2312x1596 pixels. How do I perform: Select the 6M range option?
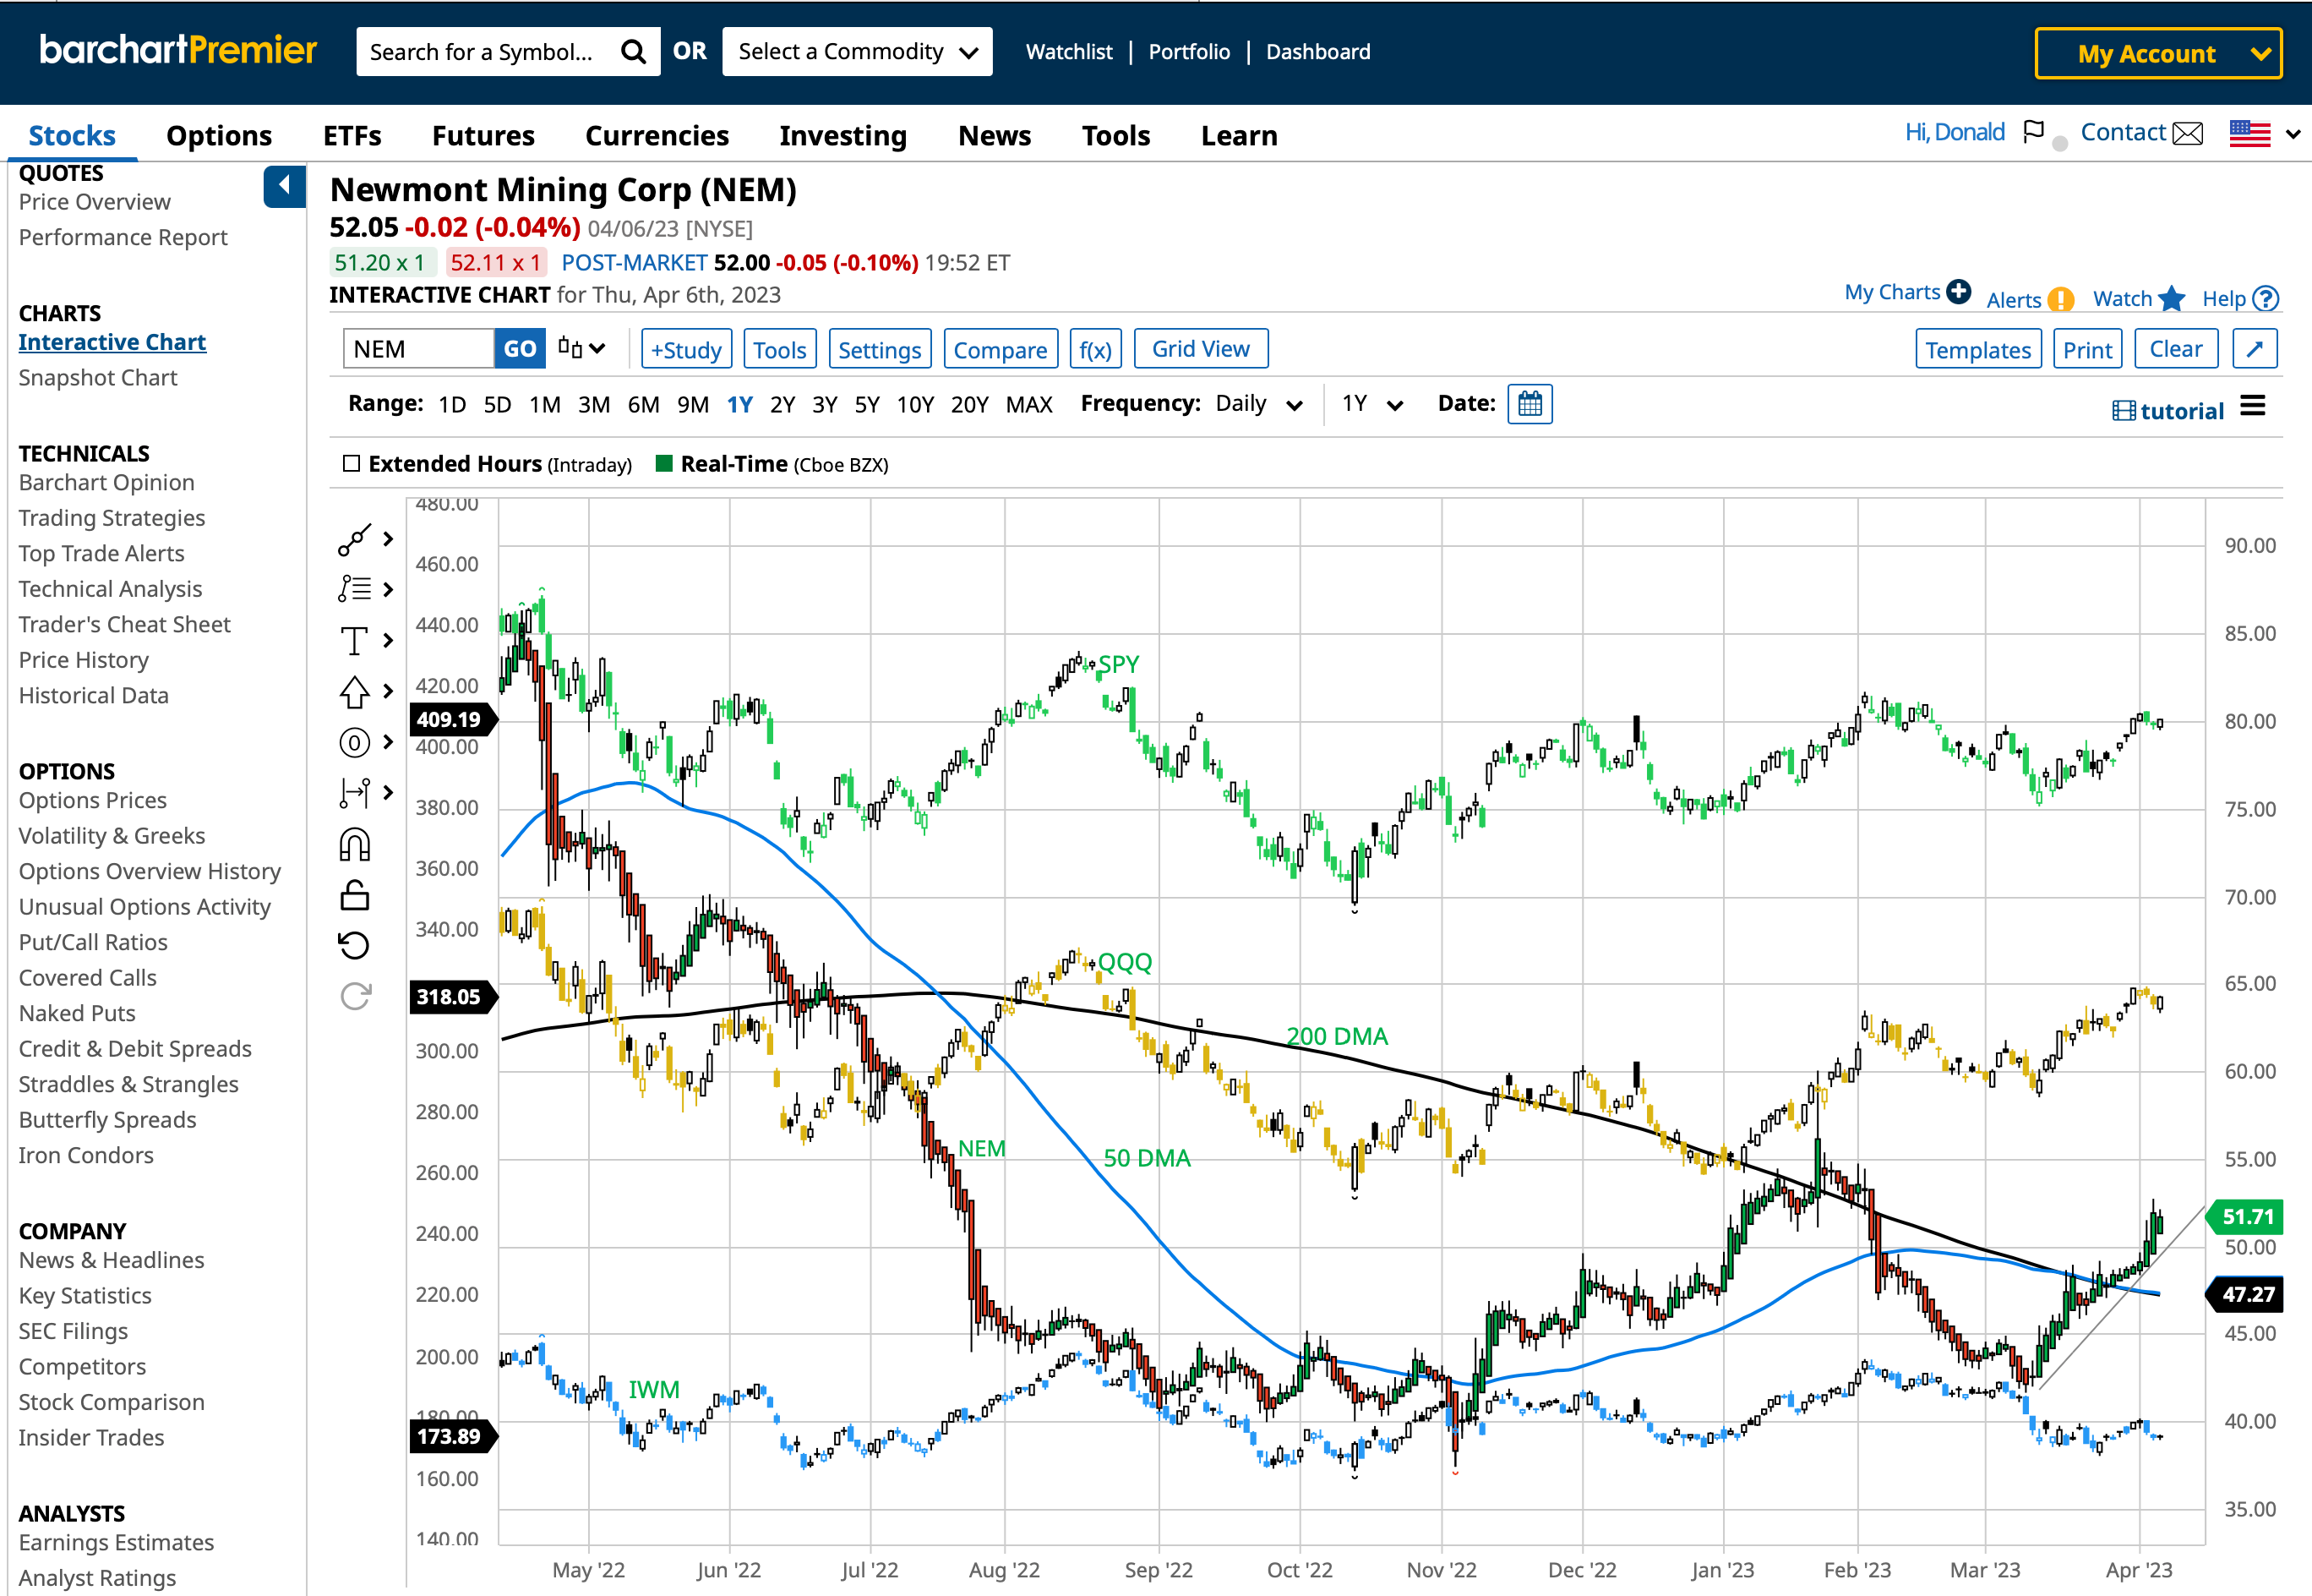pos(643,404)
